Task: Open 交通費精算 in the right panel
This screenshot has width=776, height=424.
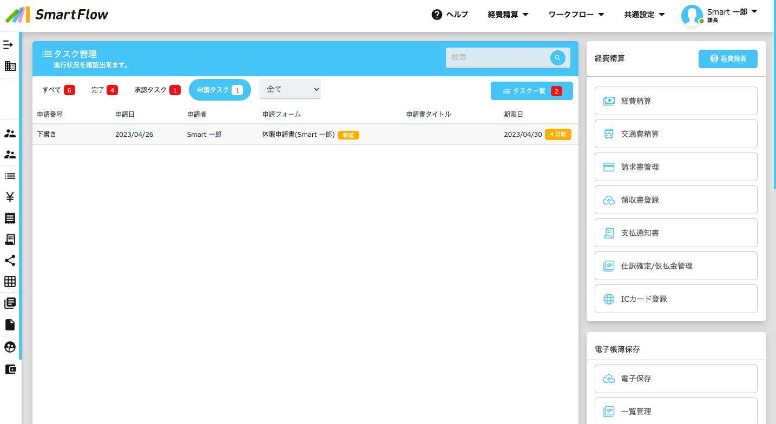Action: 675,134
